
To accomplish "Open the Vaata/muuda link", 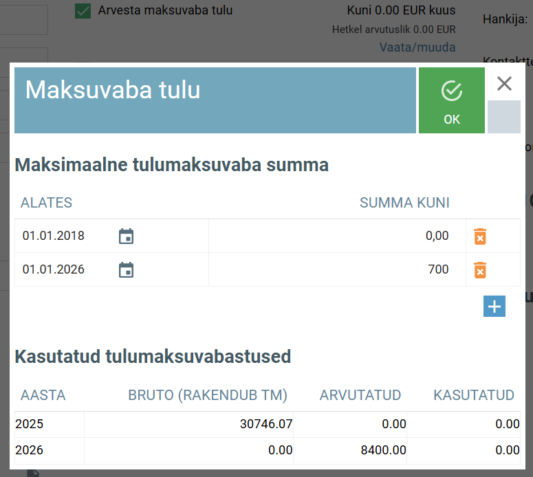I will click(417, 47).
